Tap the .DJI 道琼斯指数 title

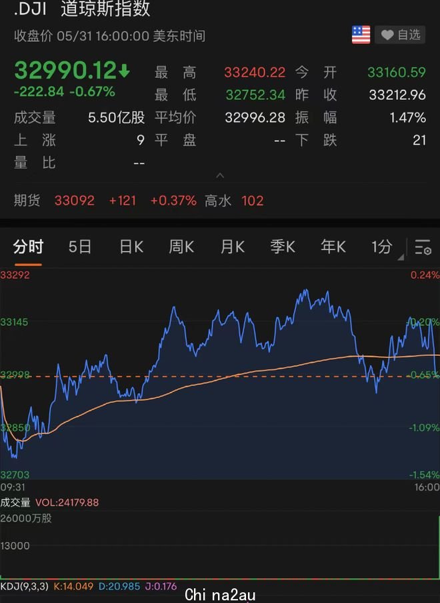click(x=81, y=9)
